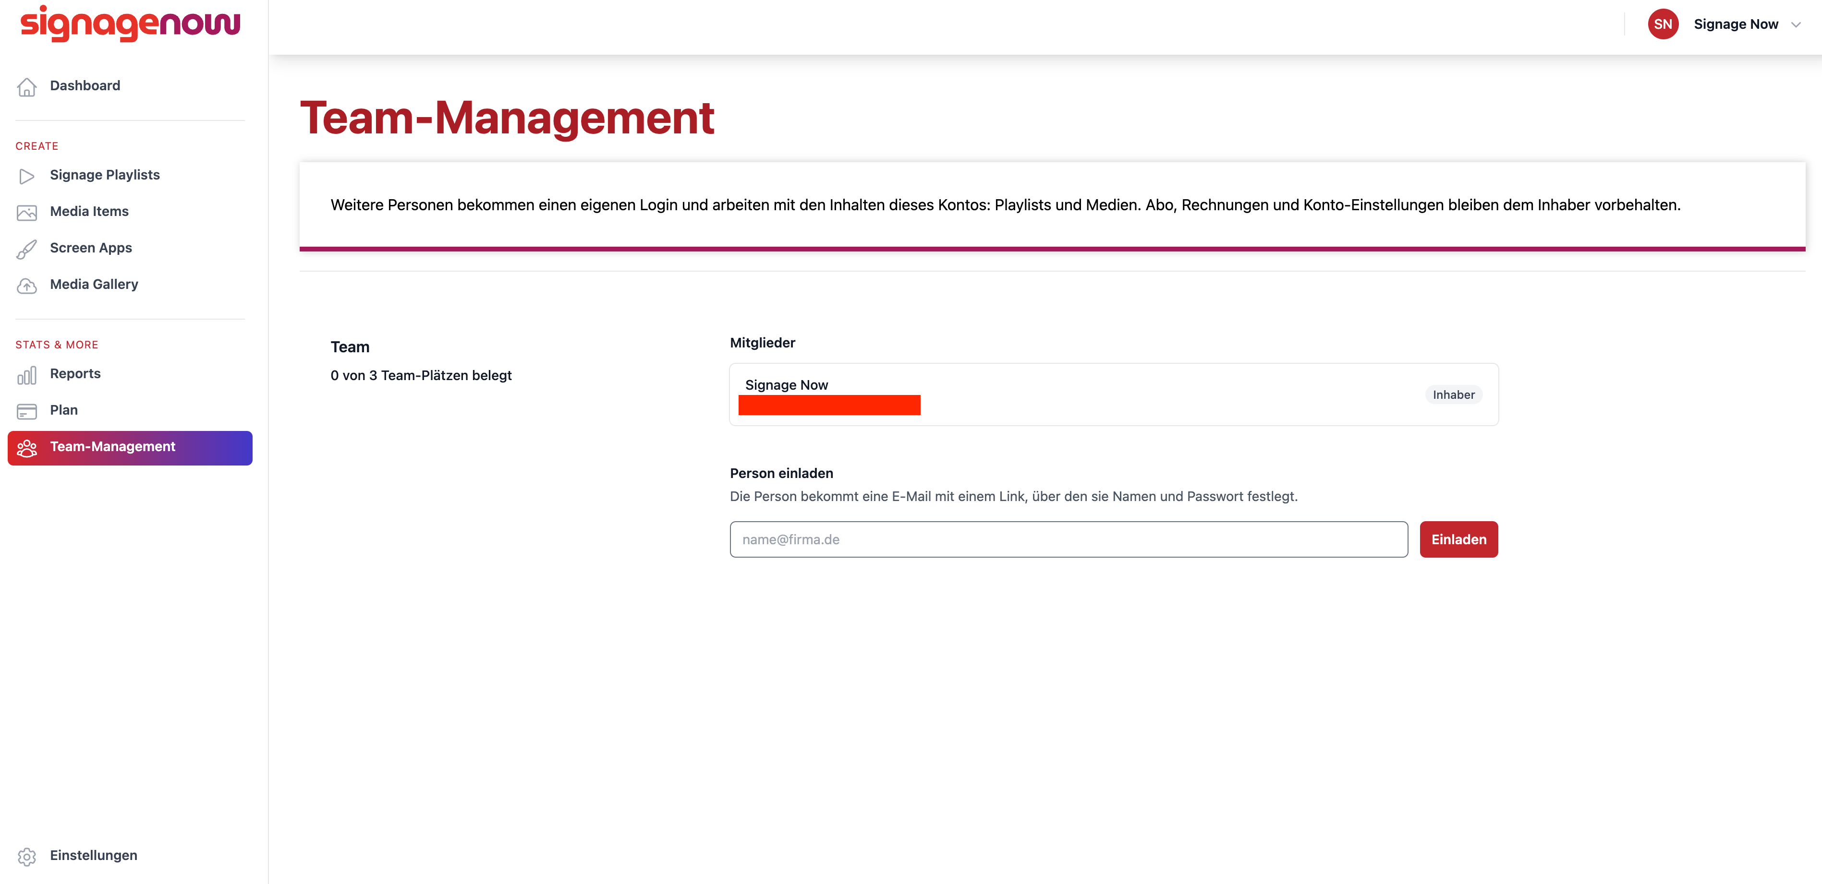Click the Person einladen heading
Image resolution: width=1822 pixels, height=884 pixels.
click(x=781, y=474)
